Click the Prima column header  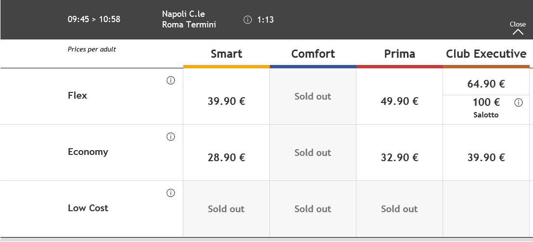point(399,54)
